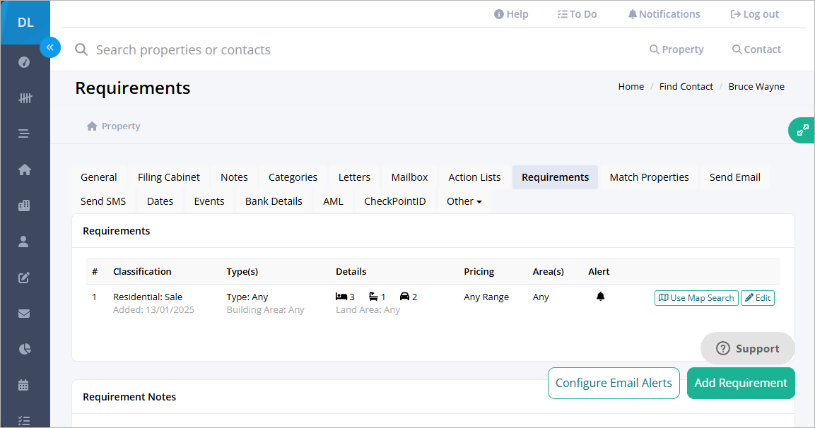Expand the Property breadcrumb section

(113, 126)
